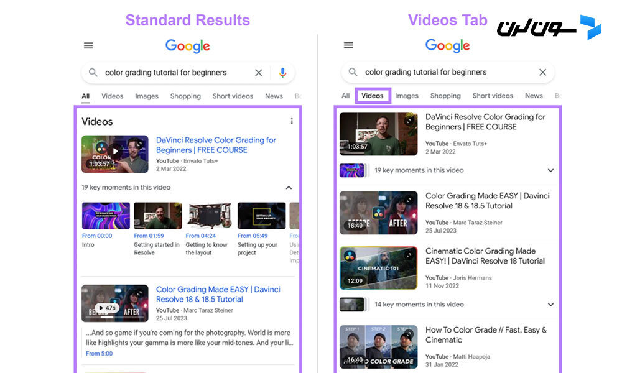Select Videos tab in Standard Results panel
This screenshot has height=373, width=622.
pyautogui.click(x=112, y=96)
